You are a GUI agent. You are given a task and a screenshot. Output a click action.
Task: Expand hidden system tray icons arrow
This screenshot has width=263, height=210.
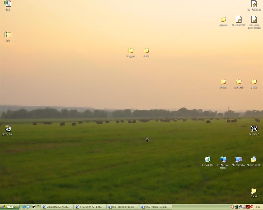[233, 207]
